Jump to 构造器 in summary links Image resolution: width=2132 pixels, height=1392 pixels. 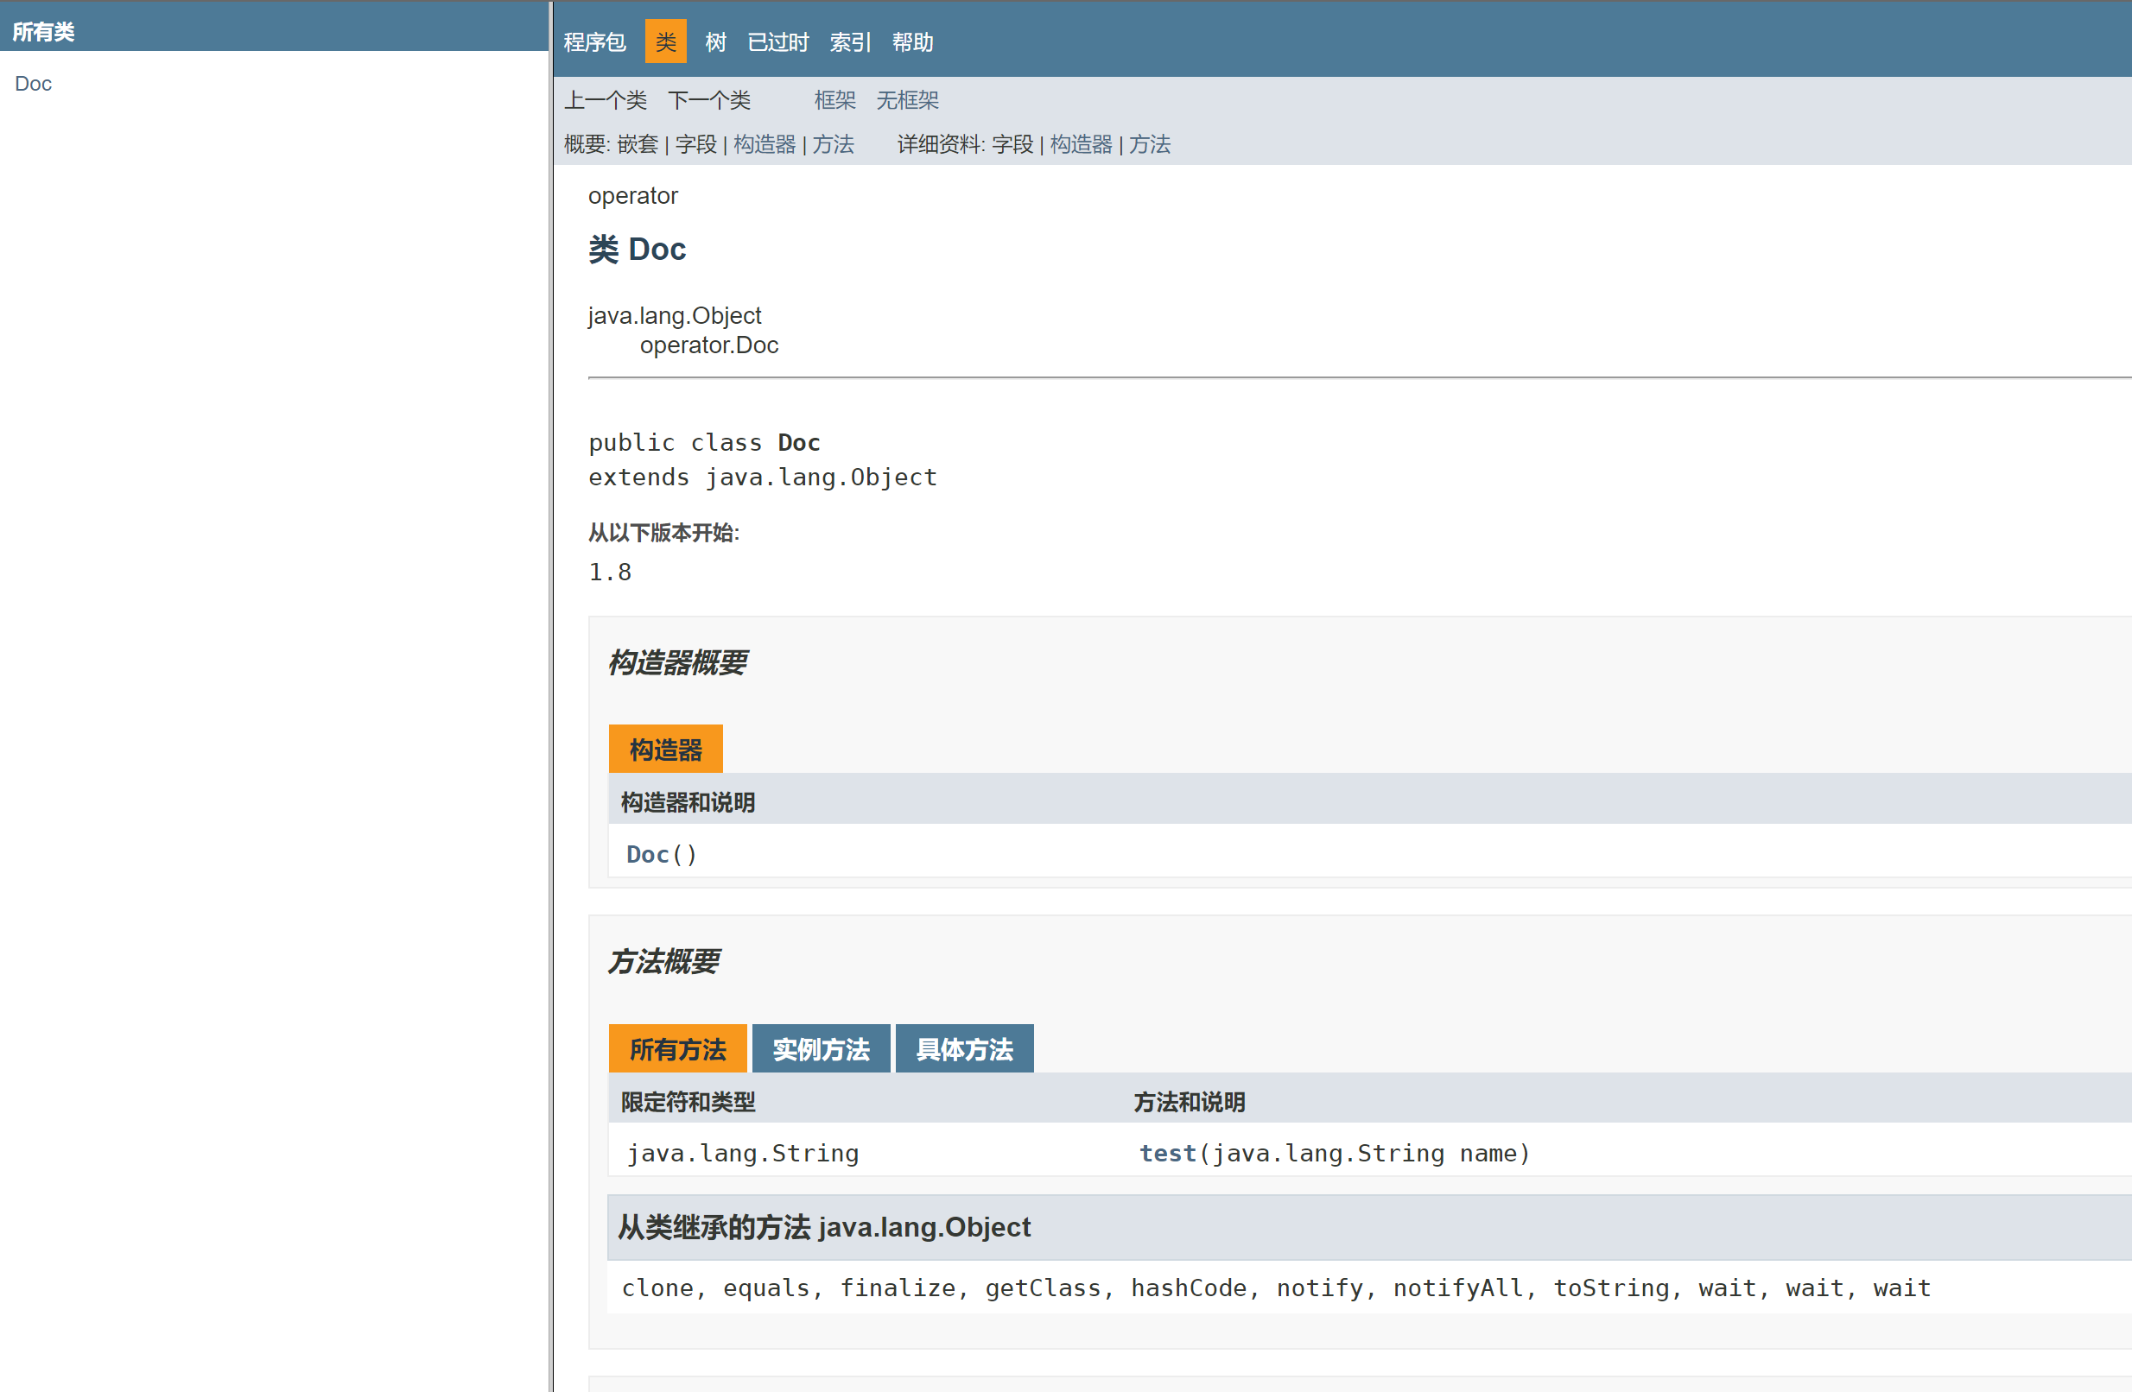[765, 144]
